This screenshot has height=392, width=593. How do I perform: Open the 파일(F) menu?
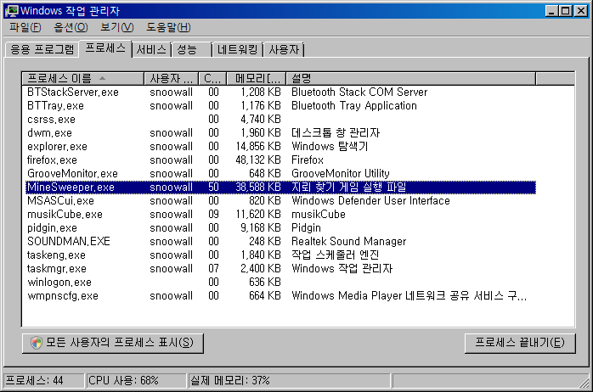[25, 27]
